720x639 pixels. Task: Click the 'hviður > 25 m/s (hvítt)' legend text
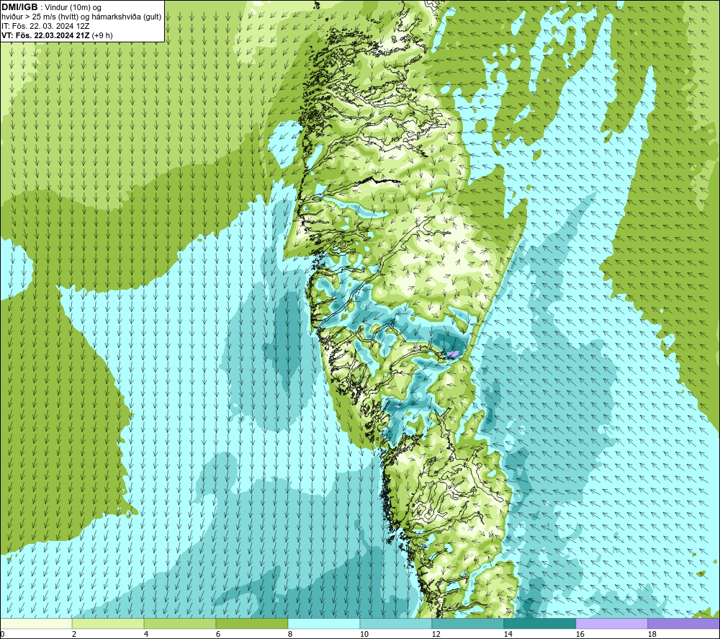click(x=40, y=17)
